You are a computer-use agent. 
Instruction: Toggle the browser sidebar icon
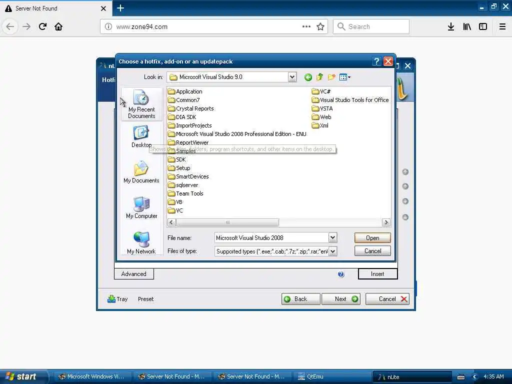[483, 26]
